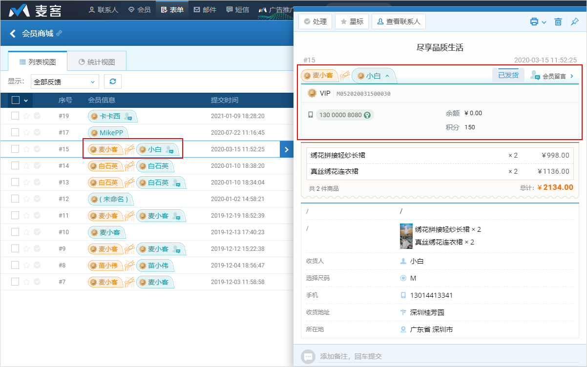Delete this entry using the trash icon
Image resolution: width=587 pixels, height=367 pixels.
tap(558, 21)
